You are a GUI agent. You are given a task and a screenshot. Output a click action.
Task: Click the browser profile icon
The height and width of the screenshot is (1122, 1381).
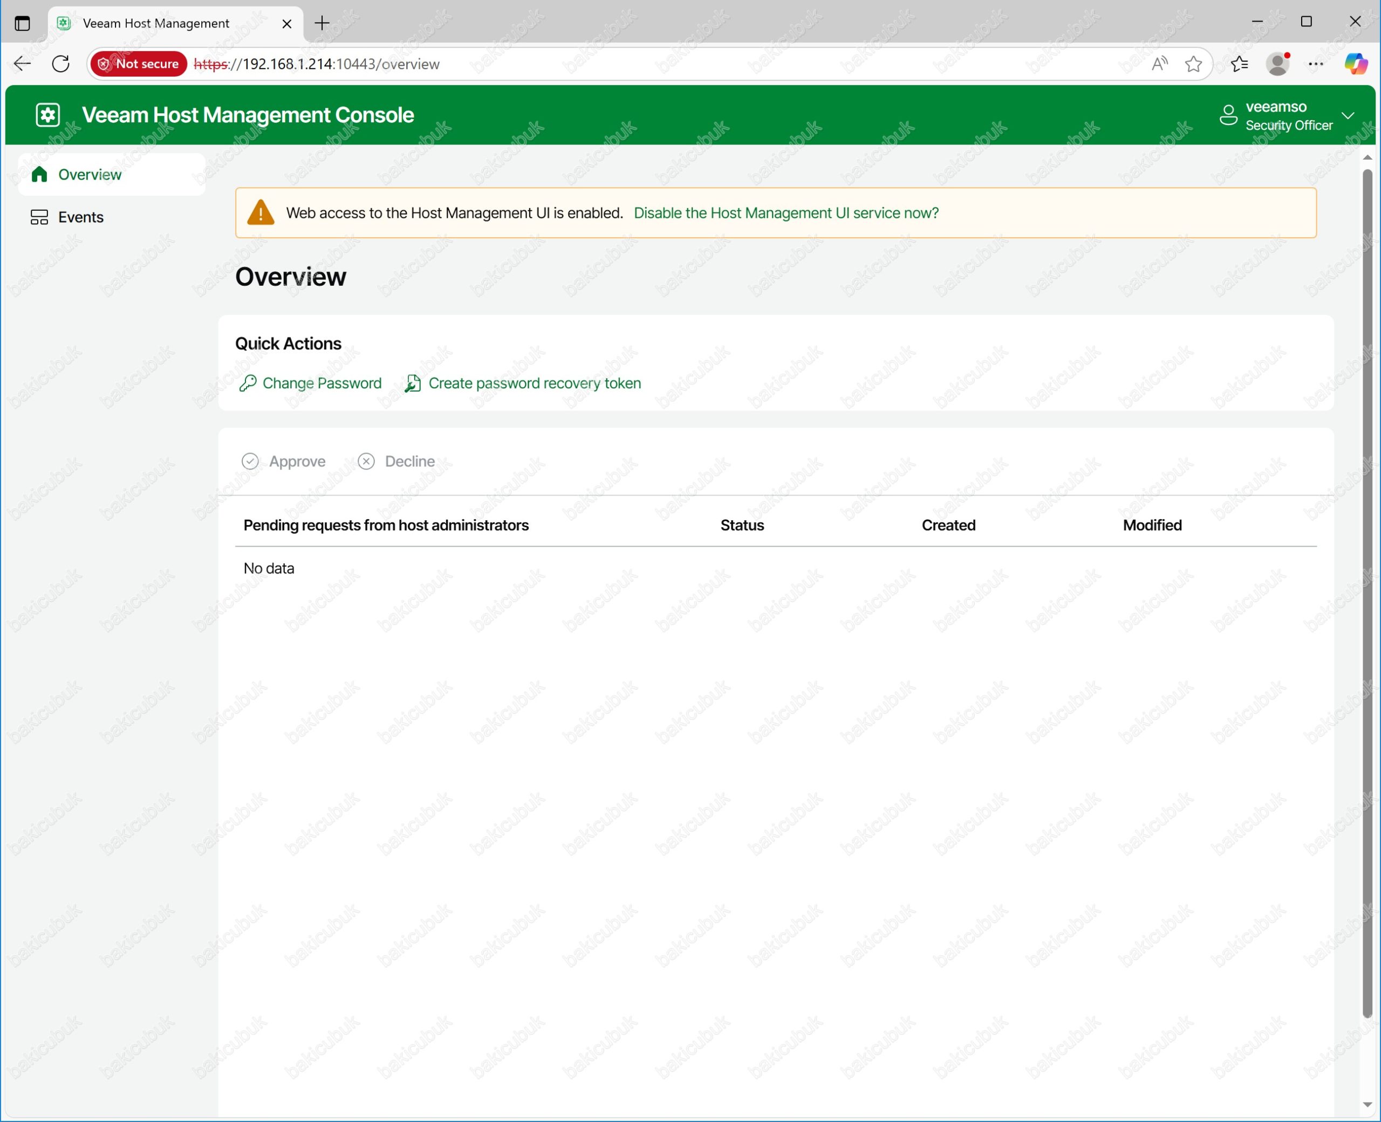click(x=1277, y=63)
